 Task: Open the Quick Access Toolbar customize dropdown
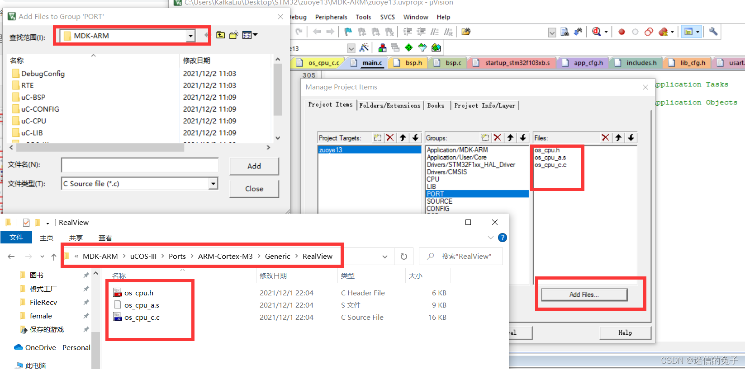(47, 223)
